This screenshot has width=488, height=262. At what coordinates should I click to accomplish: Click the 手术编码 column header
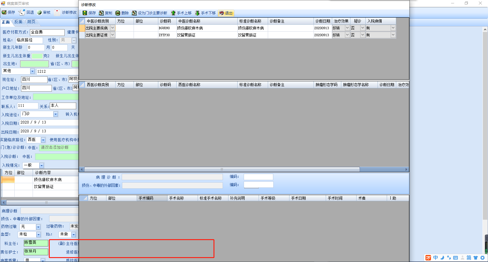[152, 198]
